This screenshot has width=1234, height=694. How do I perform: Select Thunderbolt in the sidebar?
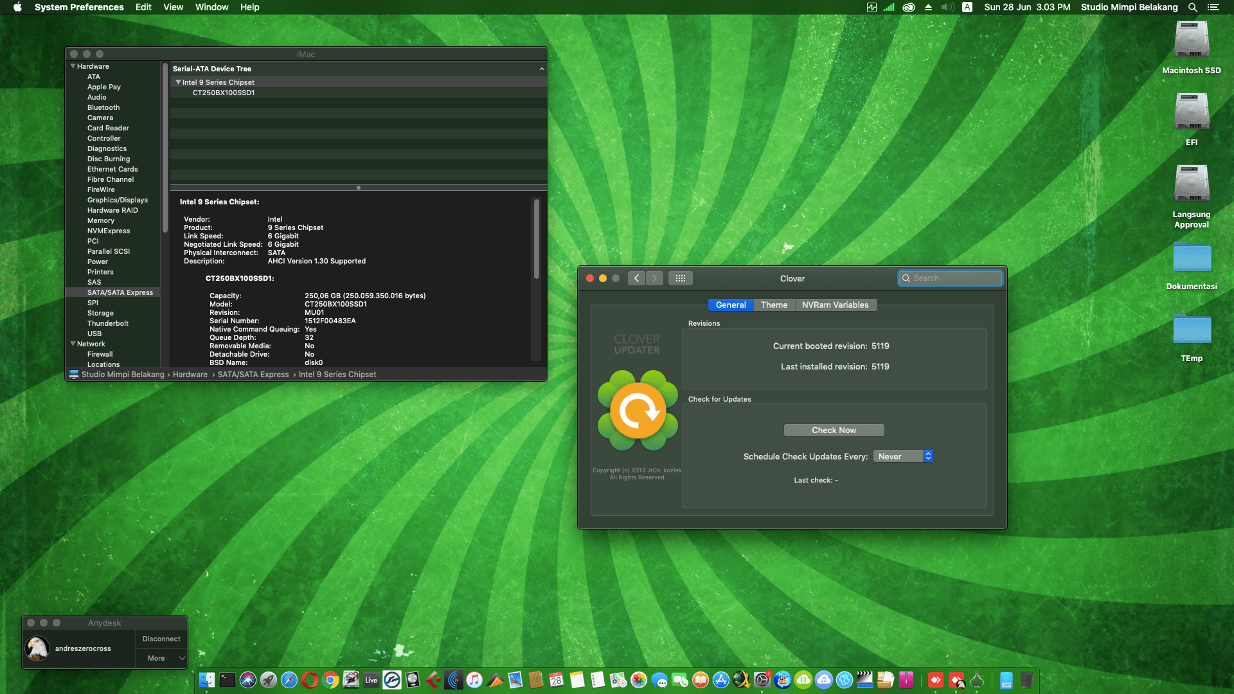(x=108, y=323)
